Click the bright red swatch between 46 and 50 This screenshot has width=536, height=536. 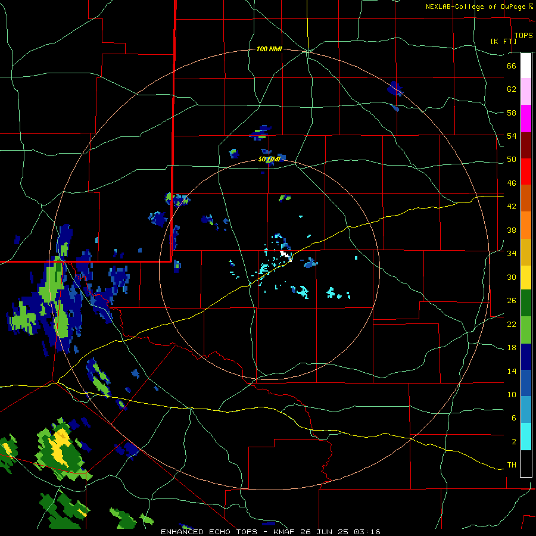[x=526, y=172]
